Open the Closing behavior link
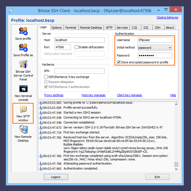 point(168,17)
